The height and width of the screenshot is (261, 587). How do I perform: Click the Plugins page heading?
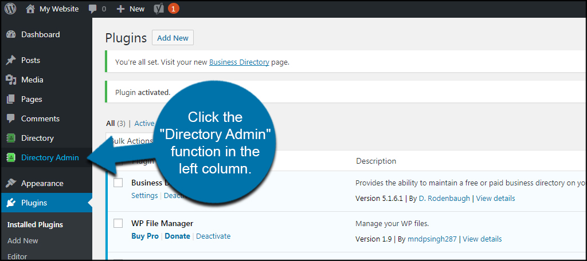126,38
